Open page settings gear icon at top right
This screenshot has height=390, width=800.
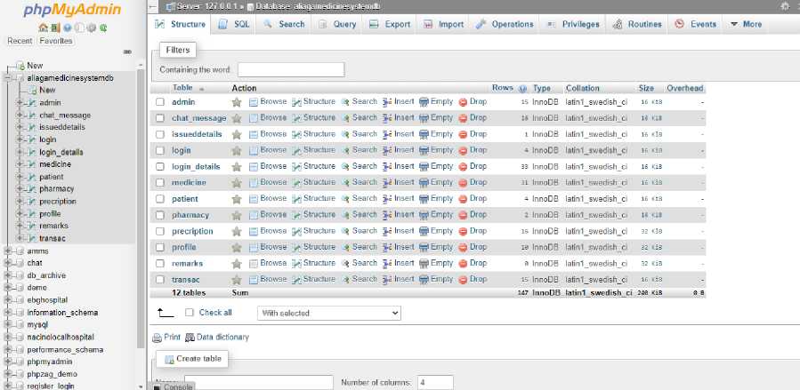785,6
